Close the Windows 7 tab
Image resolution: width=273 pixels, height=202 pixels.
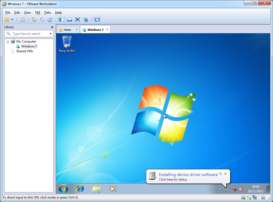click(x=107, y=30)
